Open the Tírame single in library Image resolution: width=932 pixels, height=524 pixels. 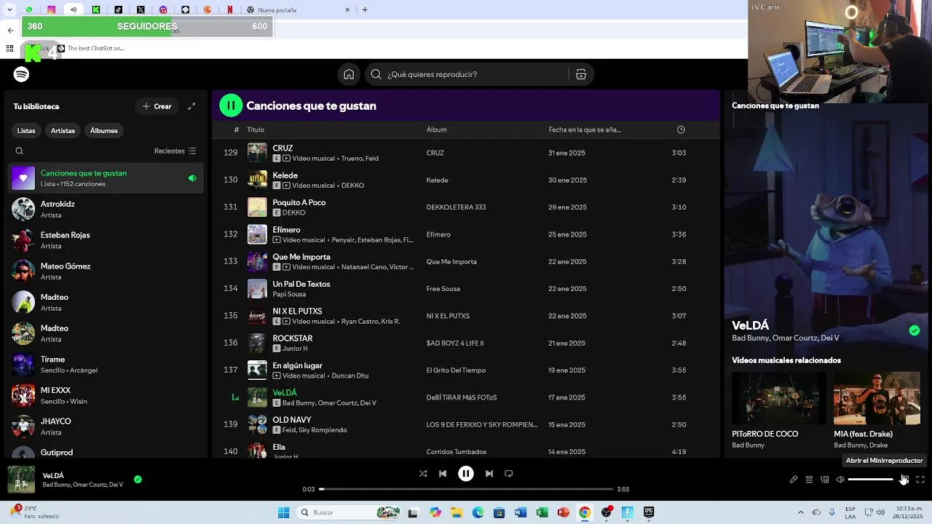pos(106,365)
